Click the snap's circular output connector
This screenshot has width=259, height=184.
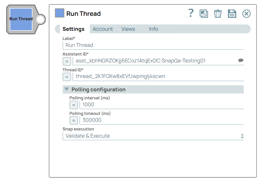pos(40,19)
